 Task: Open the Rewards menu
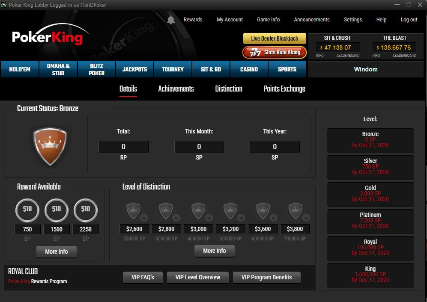click(193, 20)
